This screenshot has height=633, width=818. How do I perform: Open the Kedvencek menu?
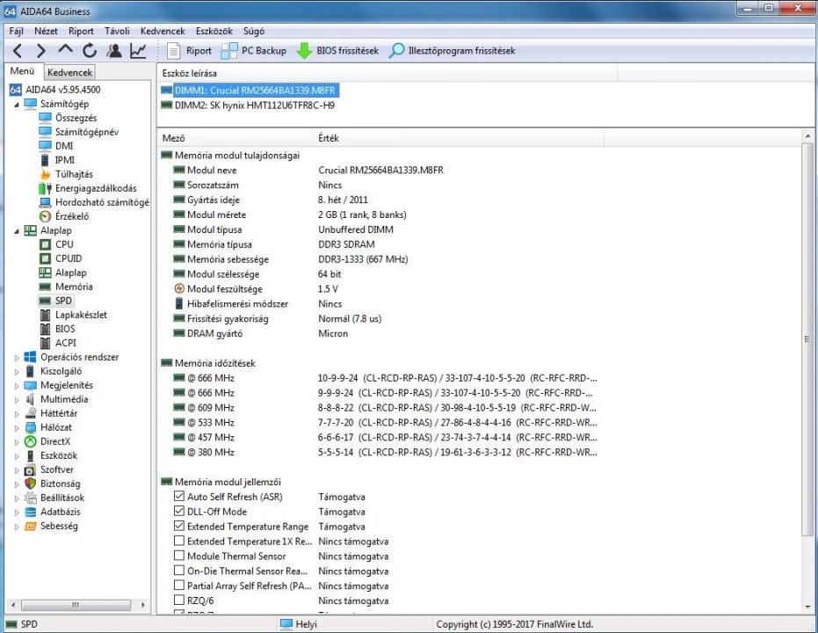point(163,32)
